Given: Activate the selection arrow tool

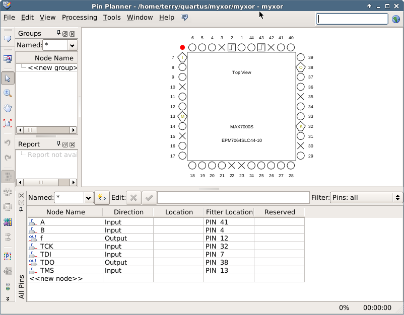Looking at the screenshot, I should point(8,78).
